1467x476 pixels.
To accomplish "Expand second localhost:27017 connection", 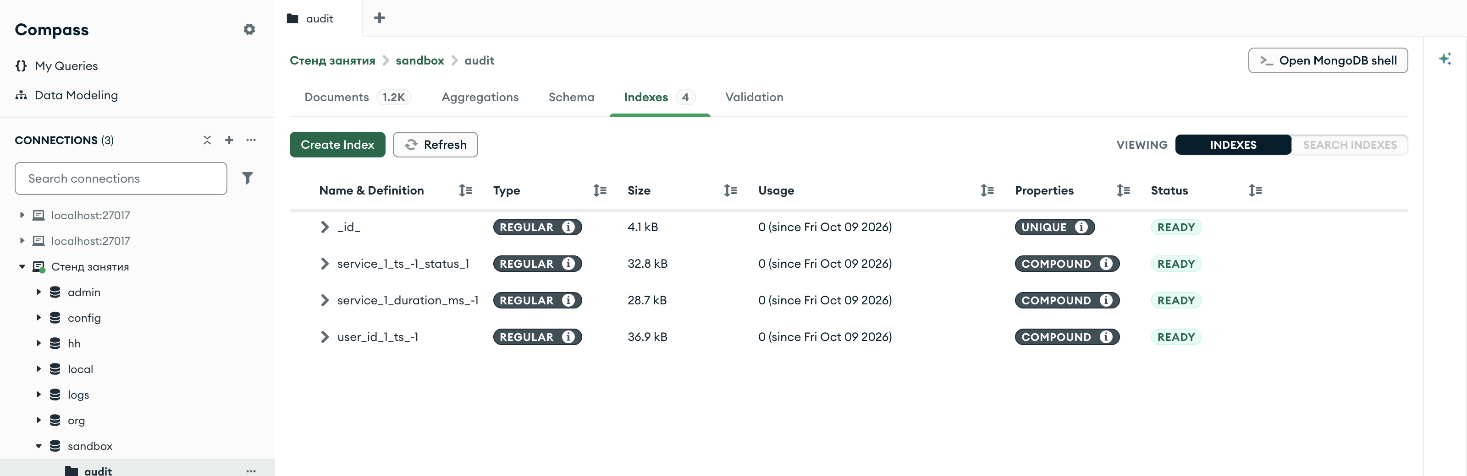I will [x=22, y=241].
